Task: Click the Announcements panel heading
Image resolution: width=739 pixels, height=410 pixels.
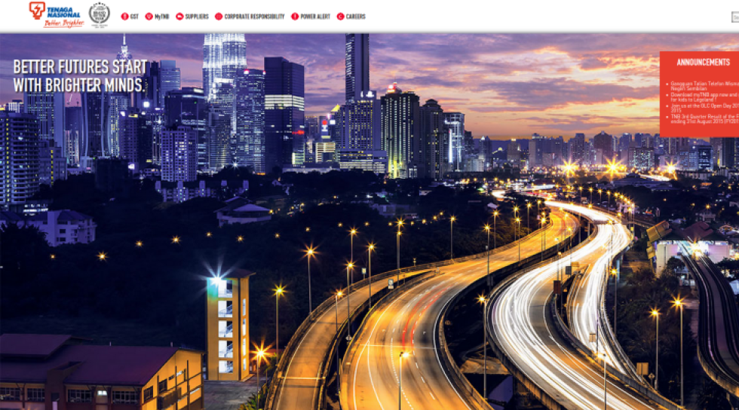Action: click(703, 62)
